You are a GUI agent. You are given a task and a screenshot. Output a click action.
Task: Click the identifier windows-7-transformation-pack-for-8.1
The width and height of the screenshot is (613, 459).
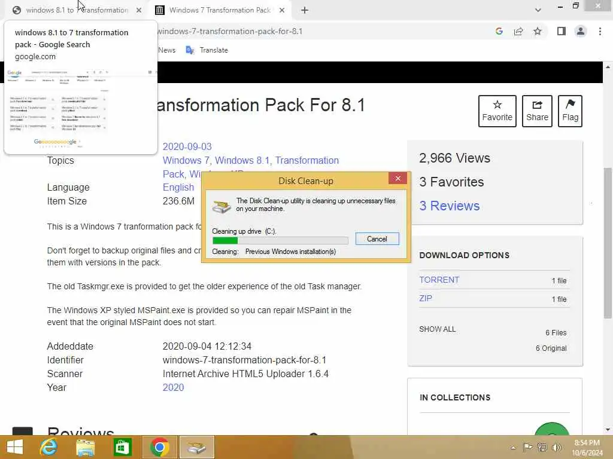click(244, 360)
